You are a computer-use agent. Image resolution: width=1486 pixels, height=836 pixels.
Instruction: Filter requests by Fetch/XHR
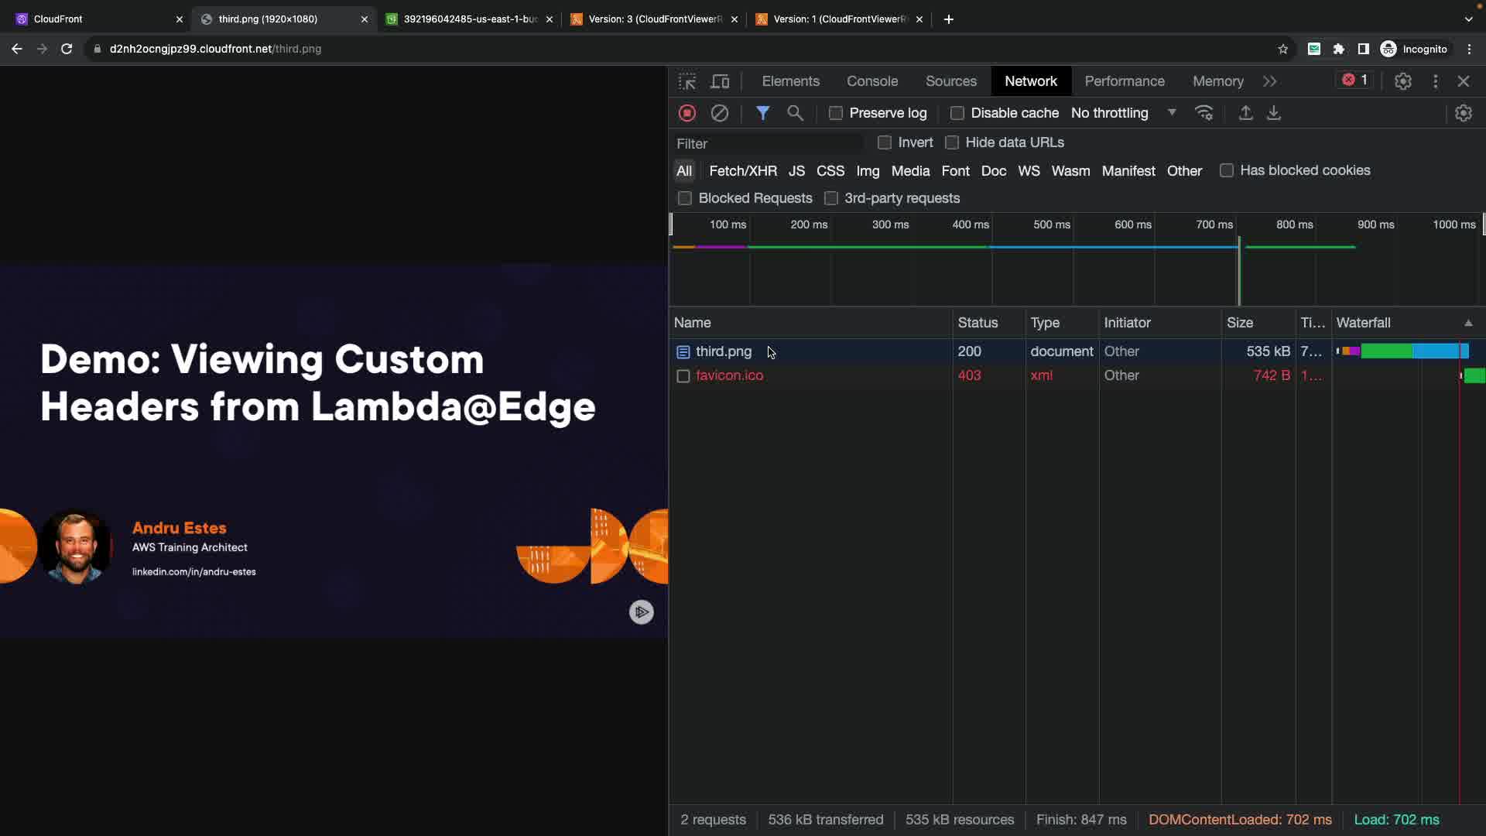(x=742, y=171)
